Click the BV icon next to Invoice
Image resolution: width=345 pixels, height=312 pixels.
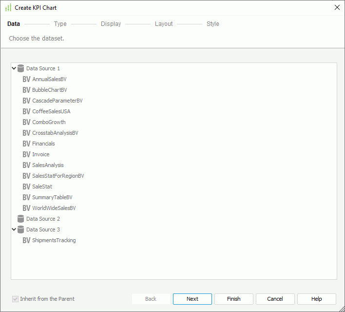tap(26, 154)
